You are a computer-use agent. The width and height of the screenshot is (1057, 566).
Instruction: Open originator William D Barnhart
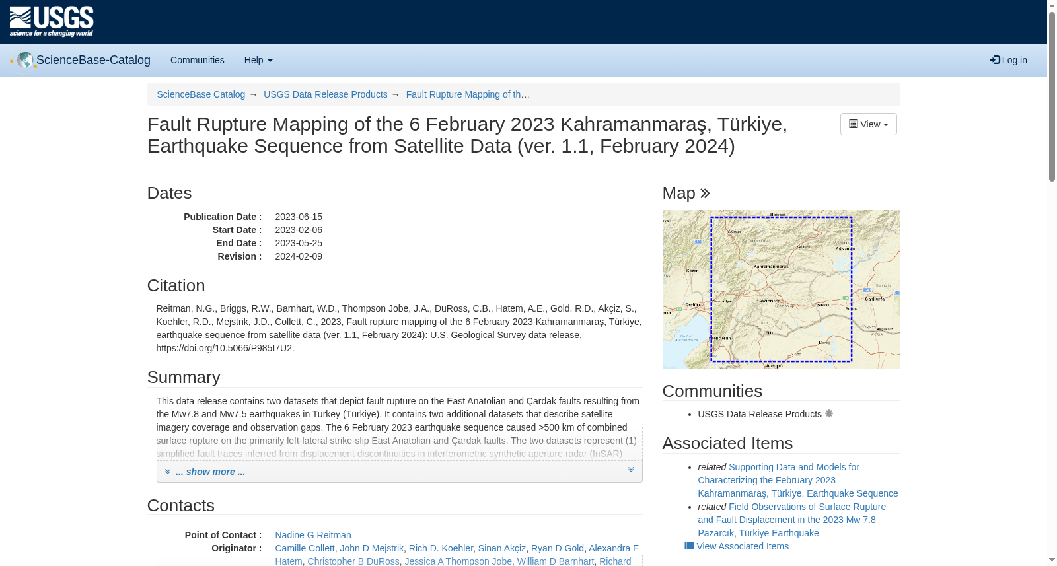click(x=556, y=561)
